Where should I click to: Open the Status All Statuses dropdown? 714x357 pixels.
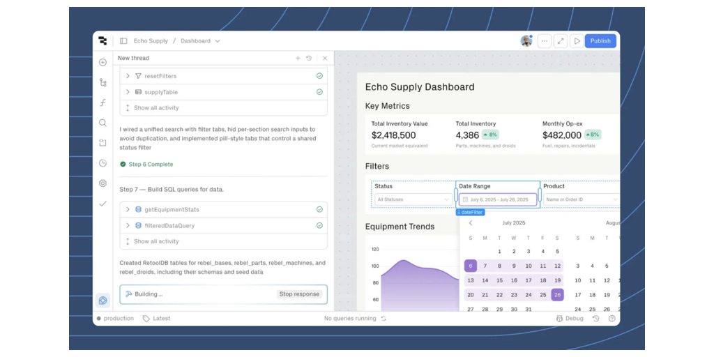[413, 199]
